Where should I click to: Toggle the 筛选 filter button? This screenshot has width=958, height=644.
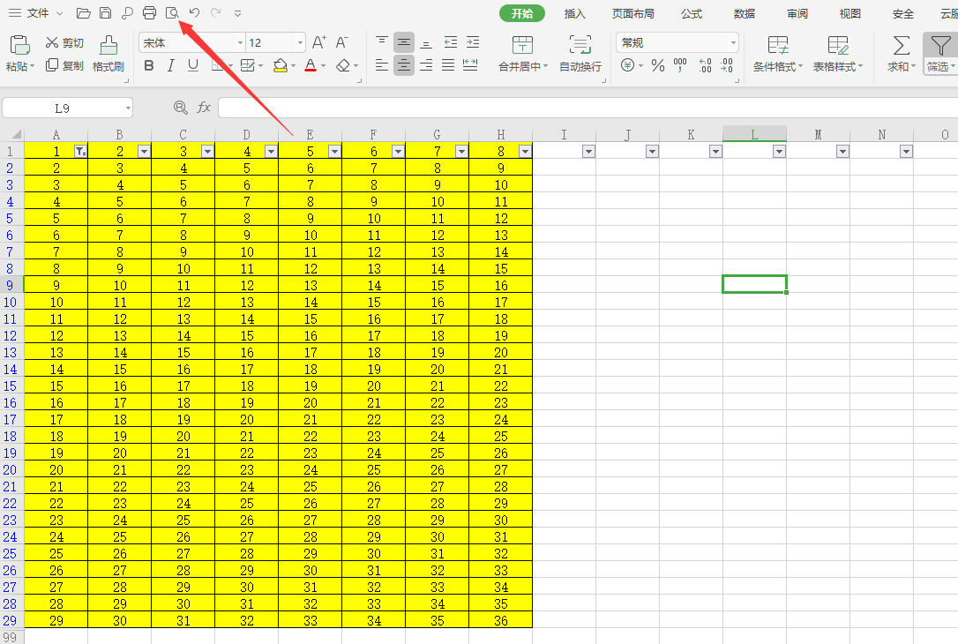coord(940,54)
